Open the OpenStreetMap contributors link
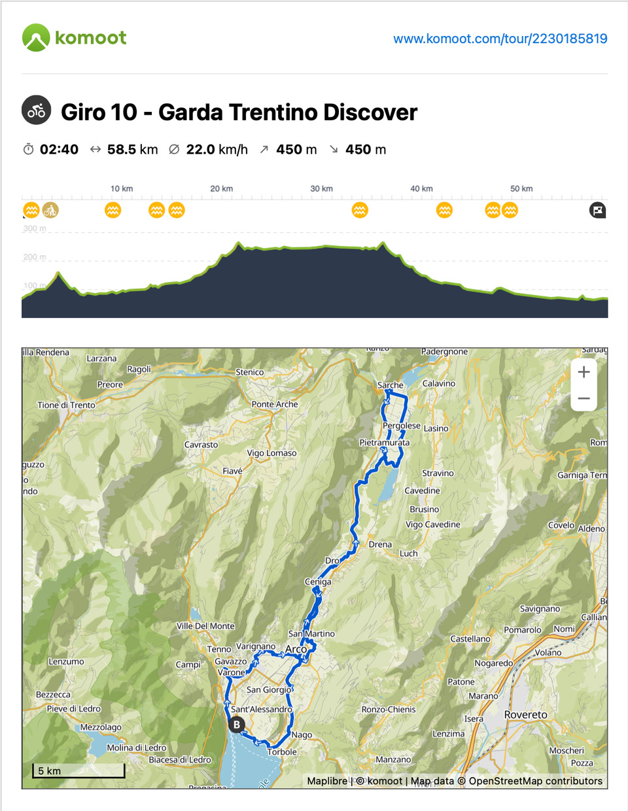628x811 pixels. (536, 781)
